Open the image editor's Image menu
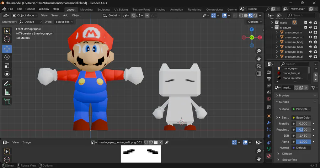Viewport: 320px width, 168px height. pos(27,142)
